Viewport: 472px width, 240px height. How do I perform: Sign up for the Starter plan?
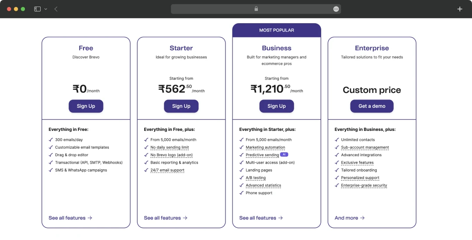(181, 106)
